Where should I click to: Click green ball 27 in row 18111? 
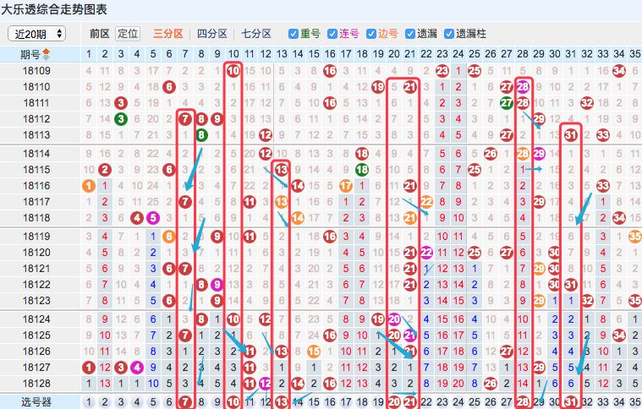point(507,102)
